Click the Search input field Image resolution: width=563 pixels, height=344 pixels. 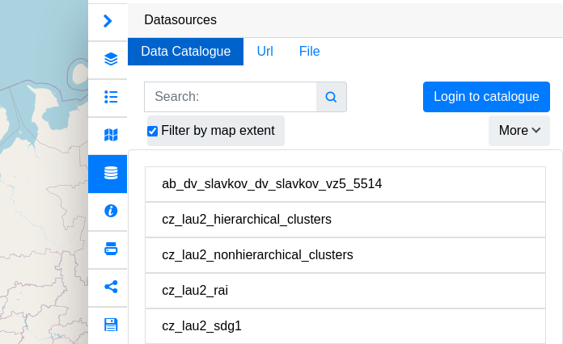pyautogui.click(x=231, y=97)
